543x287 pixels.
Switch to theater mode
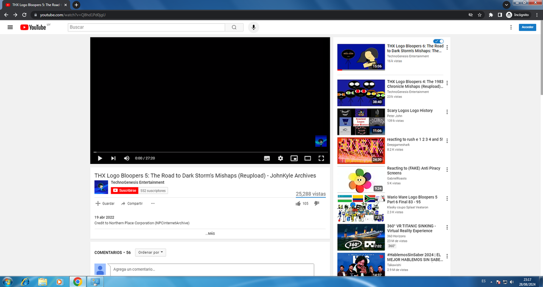pyautogui.click(x=308, y=158)
